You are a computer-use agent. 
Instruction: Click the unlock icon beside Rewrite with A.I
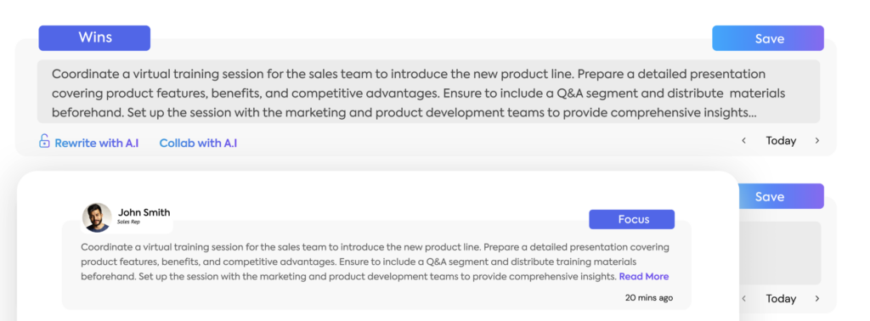point(44,141)
